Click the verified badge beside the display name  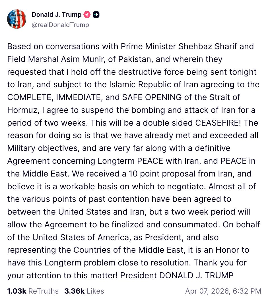[87, 14]
